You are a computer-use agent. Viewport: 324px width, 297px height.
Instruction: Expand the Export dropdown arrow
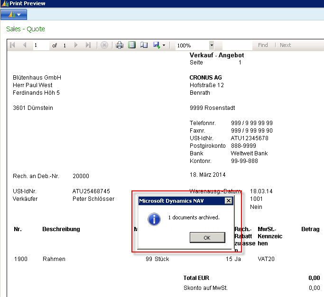[164, 45]
